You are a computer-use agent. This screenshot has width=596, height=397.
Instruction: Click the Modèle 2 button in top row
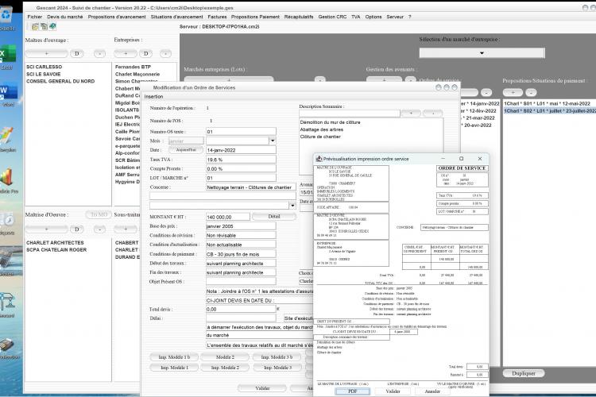225,357
